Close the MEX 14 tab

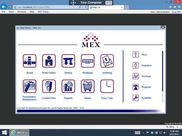[x=122, y=7]
